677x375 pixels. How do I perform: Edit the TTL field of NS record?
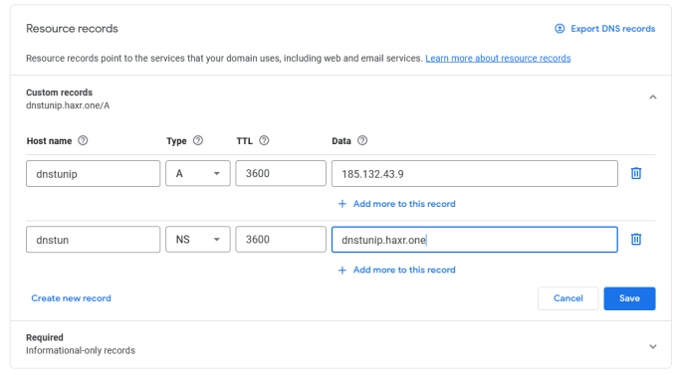(281, 239)
